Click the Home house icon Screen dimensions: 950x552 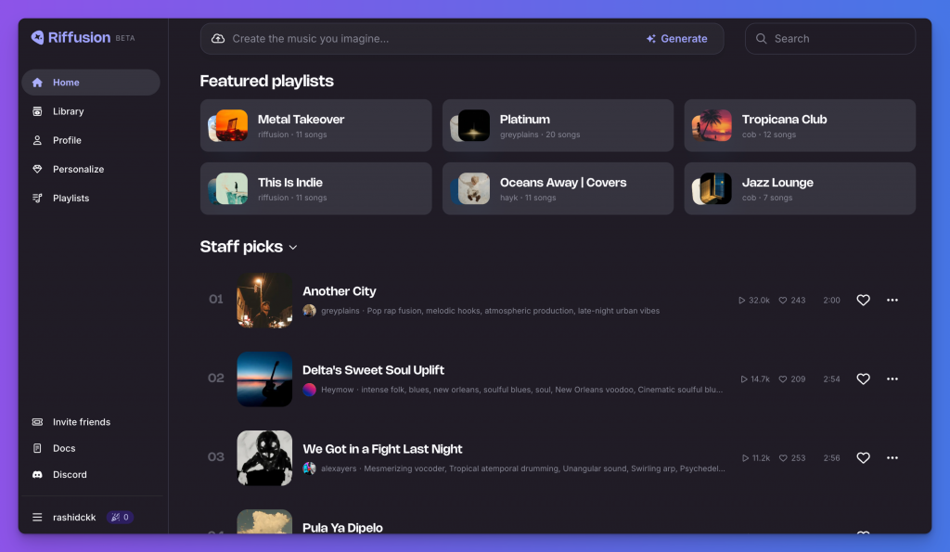pos(37,83)
